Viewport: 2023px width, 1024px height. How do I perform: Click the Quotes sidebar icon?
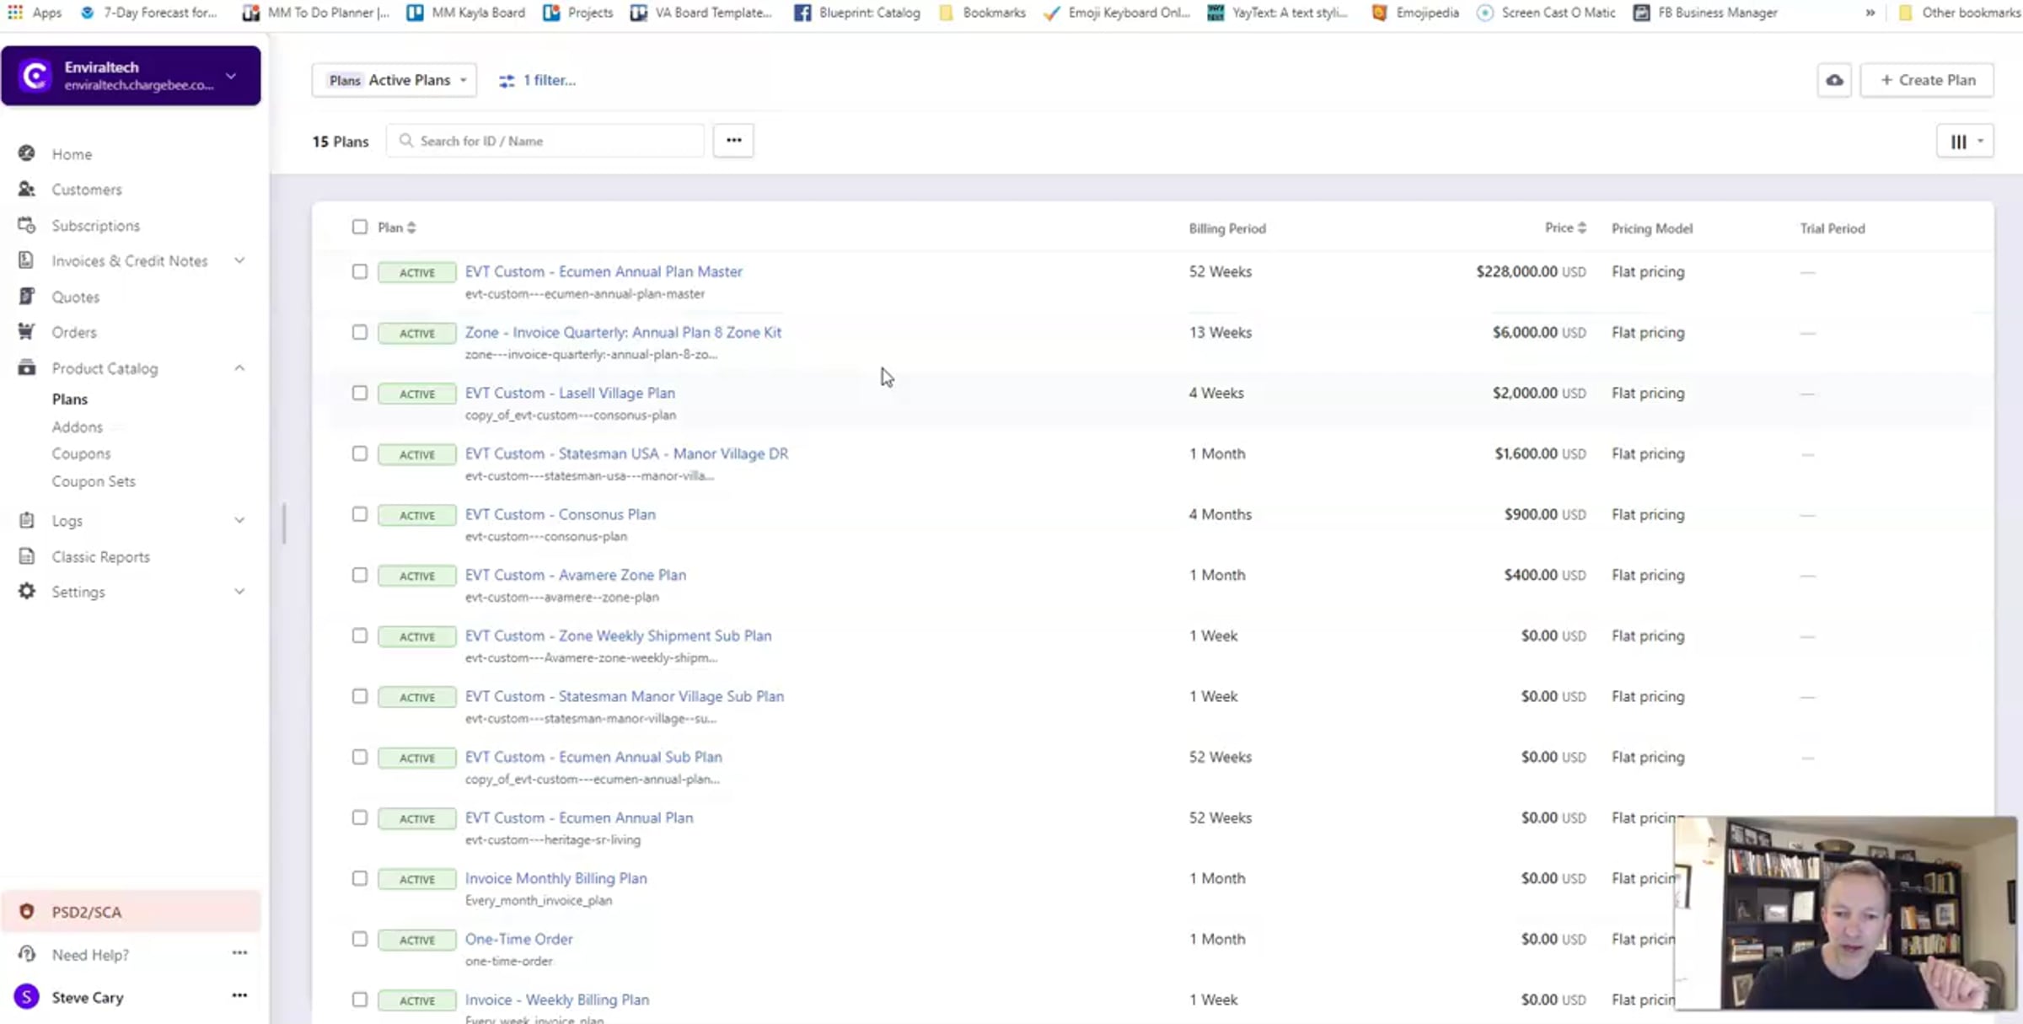pos(27,297)
